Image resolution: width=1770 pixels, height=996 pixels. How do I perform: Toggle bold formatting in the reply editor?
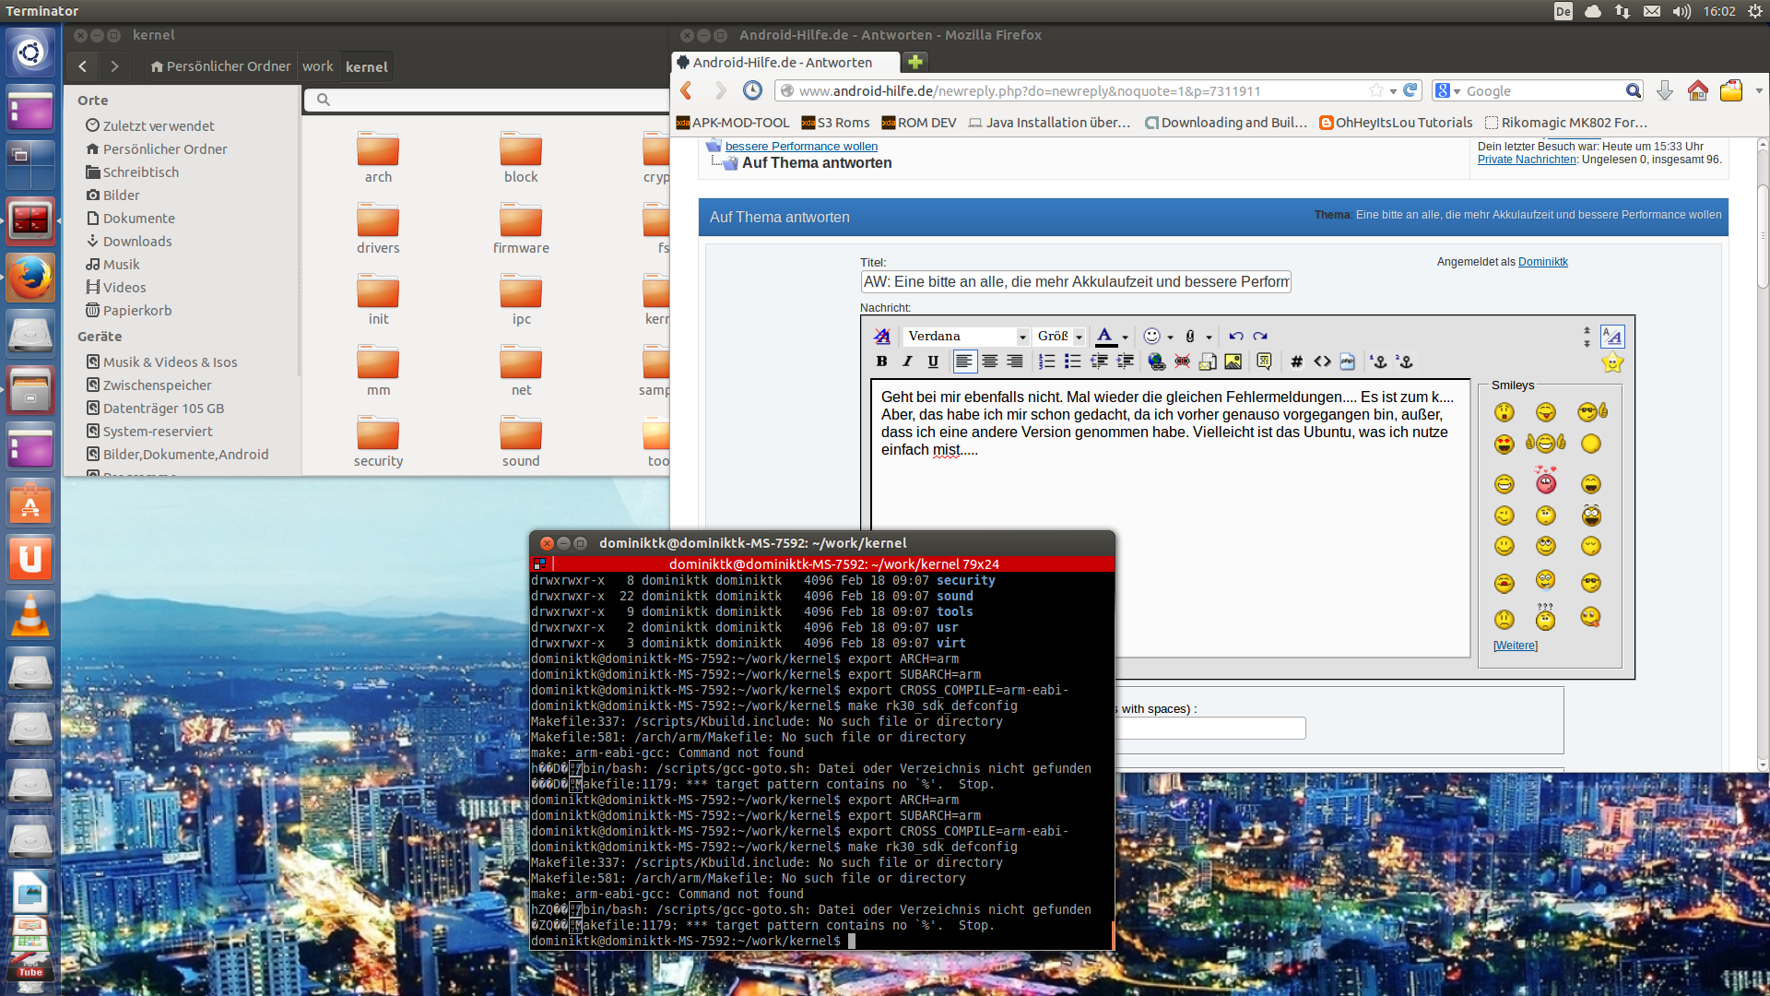(881, 362)
